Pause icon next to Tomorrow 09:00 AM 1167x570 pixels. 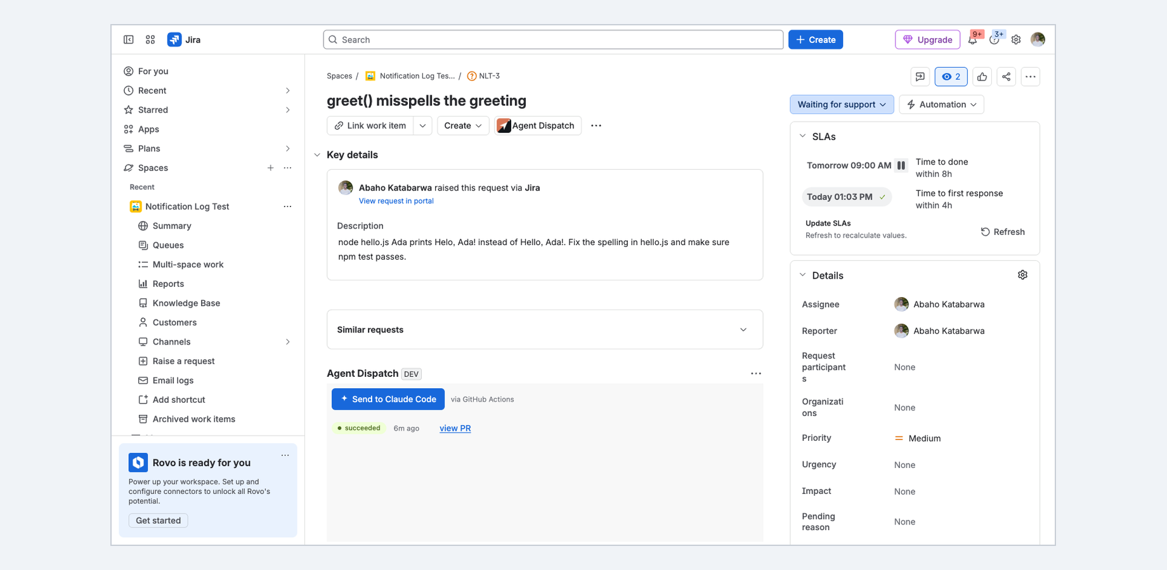901,165
